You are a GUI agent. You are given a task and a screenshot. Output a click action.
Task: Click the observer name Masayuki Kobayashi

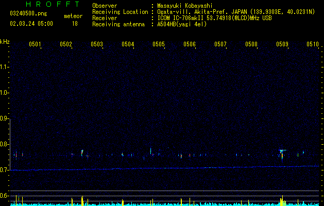(x=185, y=6)
